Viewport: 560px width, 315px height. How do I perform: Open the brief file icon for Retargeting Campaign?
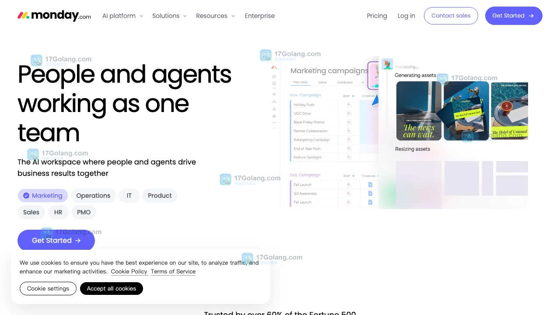click(x=349, y=140)
